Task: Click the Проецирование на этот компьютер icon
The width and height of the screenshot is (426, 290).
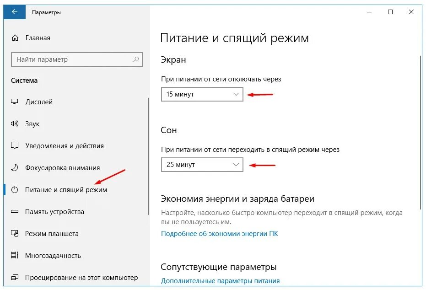Action: 14,277
